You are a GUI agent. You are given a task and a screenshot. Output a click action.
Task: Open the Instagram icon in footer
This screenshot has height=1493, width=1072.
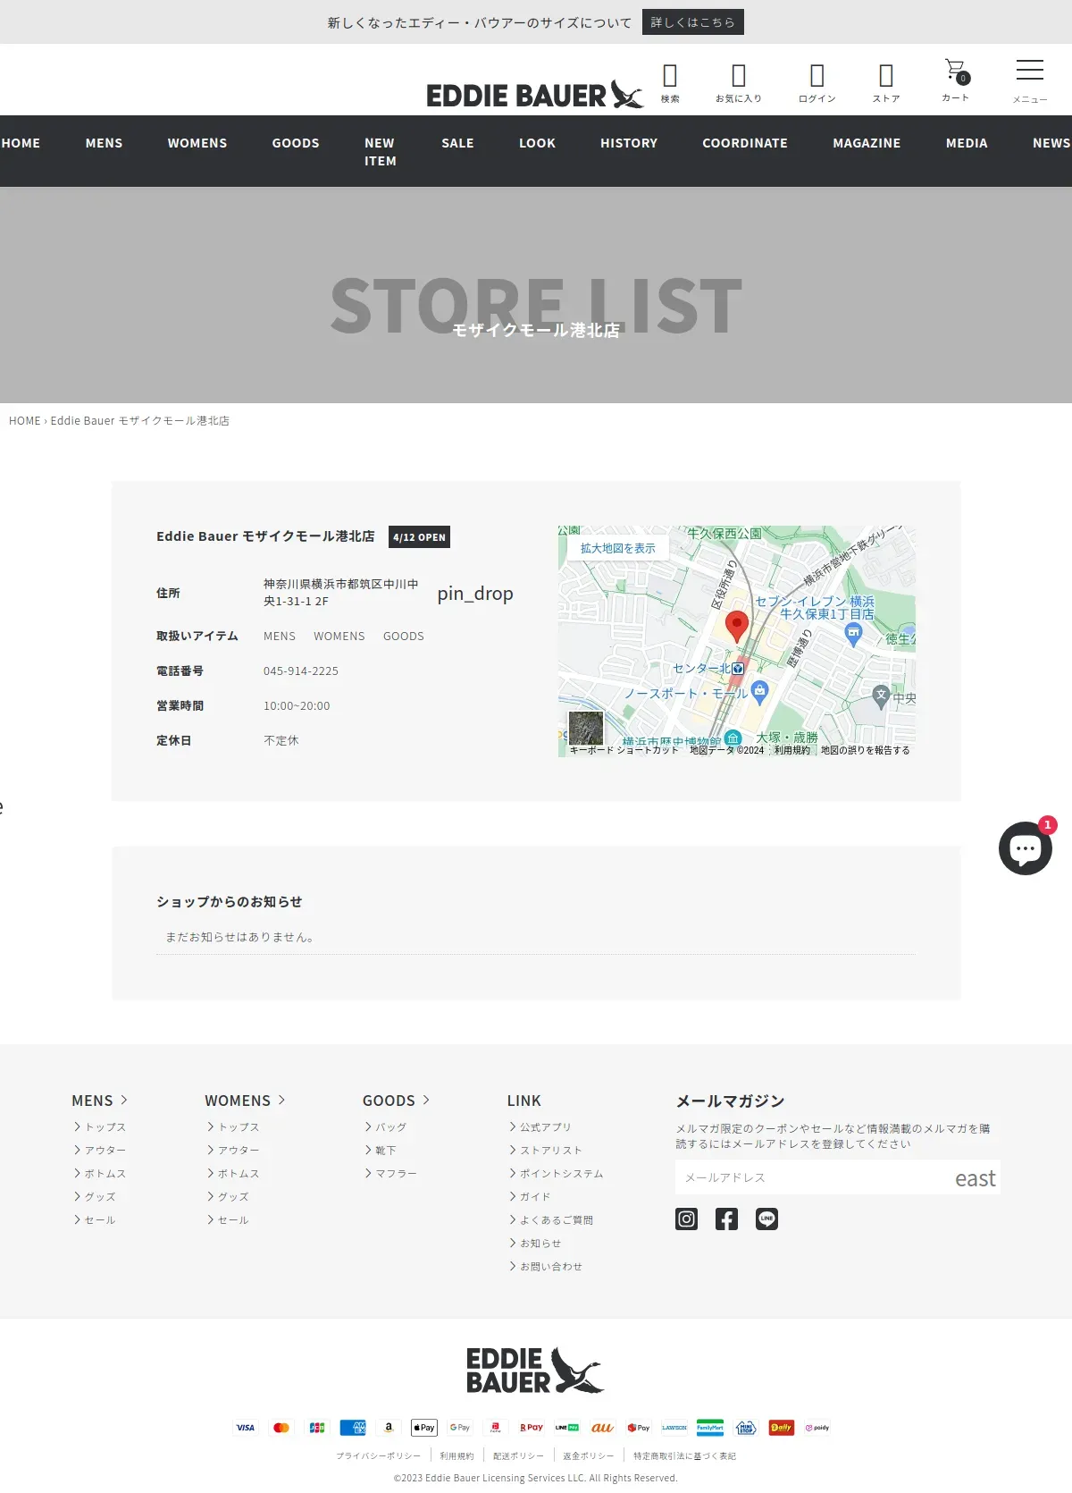[x=686, y=1219]
